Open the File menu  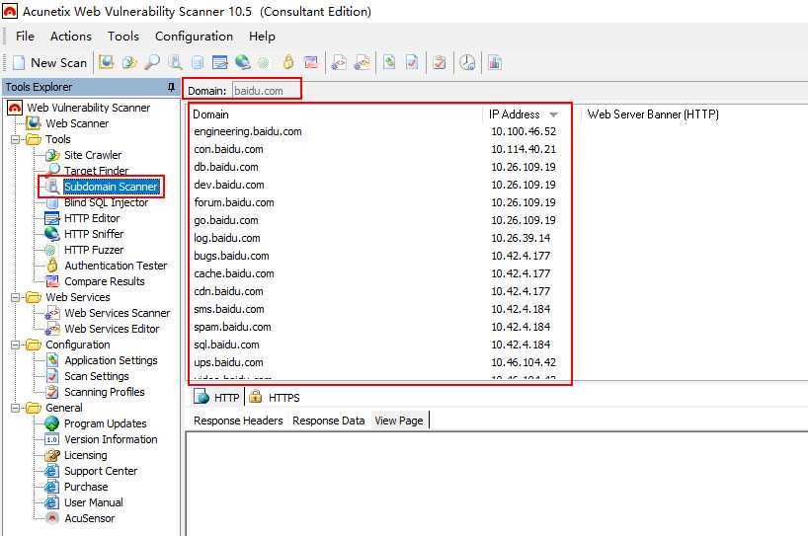click(x=25, y=37)
